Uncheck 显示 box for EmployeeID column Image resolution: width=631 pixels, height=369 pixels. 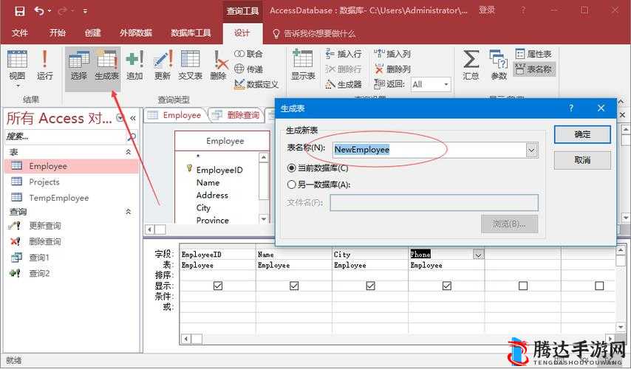coord(218,286)
